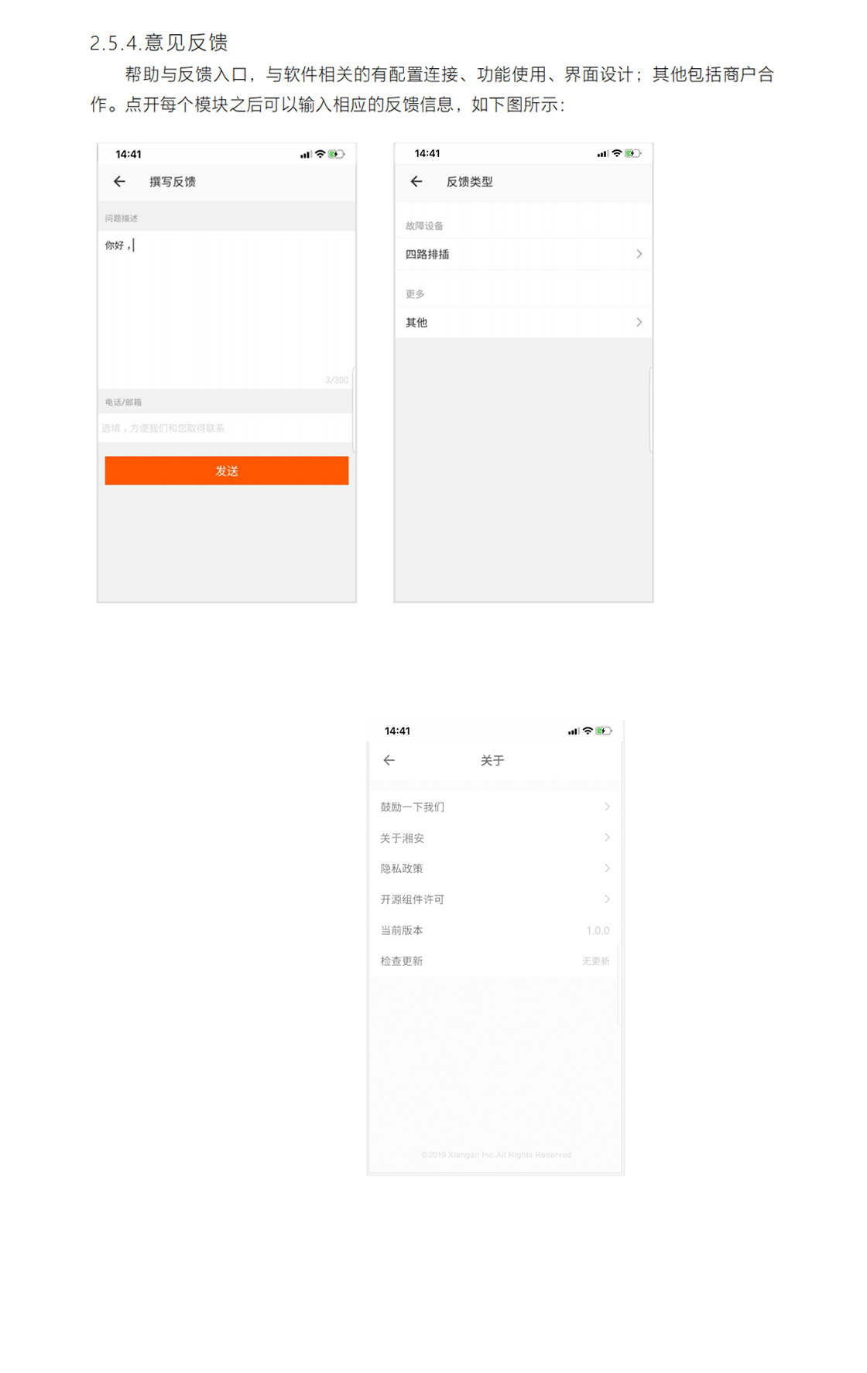Tap battery icon on 关于 screen status bar
This screenshot has width=867, height=1373.
click(x=604, y=731)
